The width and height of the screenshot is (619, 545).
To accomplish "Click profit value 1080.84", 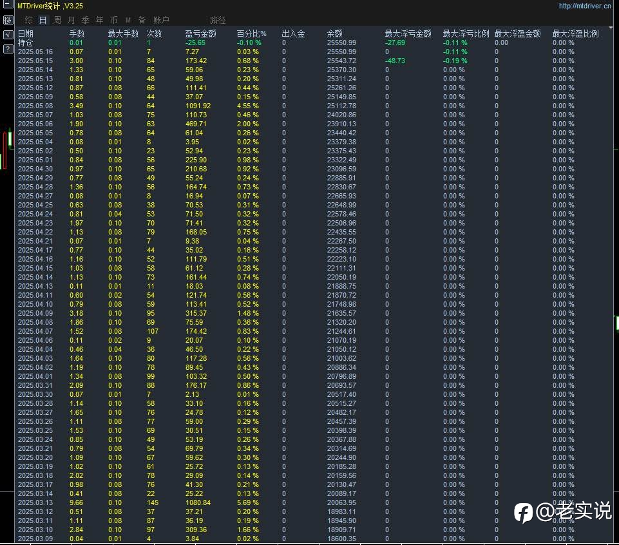I will [x=198, y=502].
